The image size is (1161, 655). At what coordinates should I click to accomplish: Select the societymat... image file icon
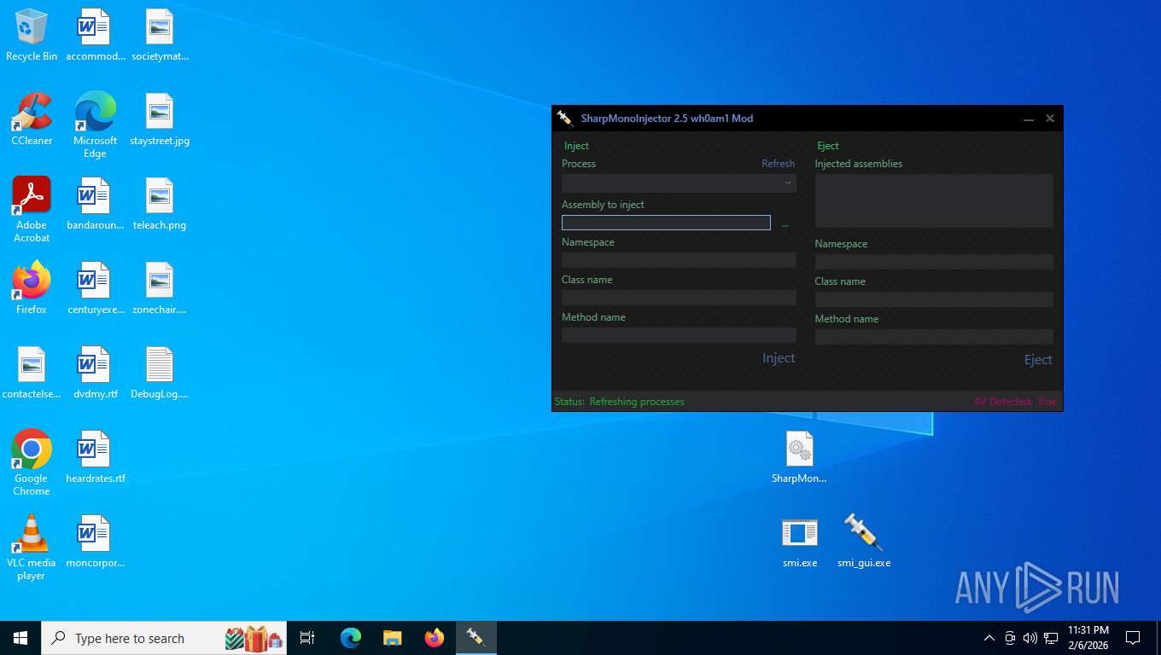tap(160, 35)
